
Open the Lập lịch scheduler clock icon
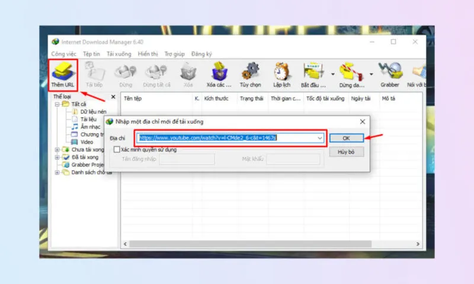click(x=281, y=75)
